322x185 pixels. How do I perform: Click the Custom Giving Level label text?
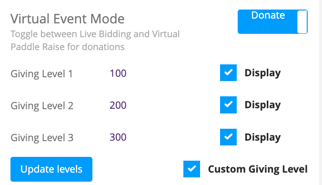pyautogui.click(x=258, y=169)
